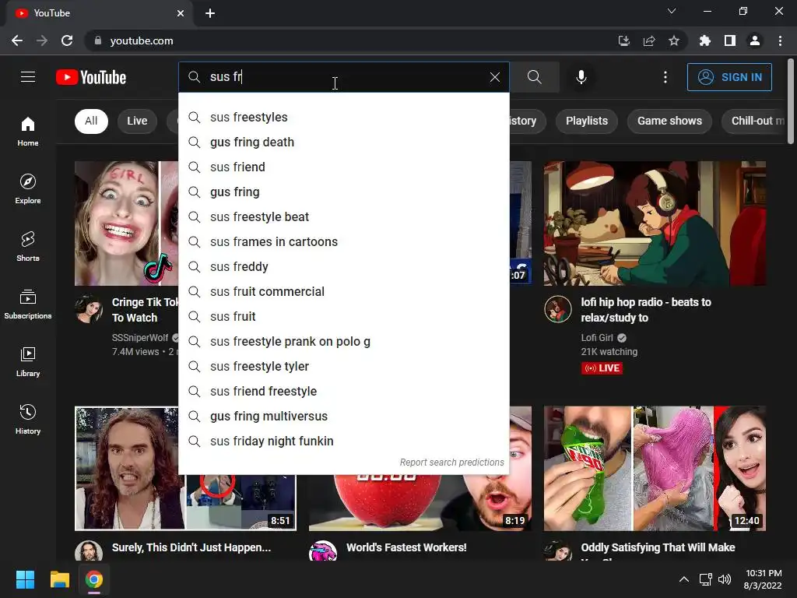Image resolution: width=797 pixels, height=598 pixels.
Task: Open the Chrome profile icon
Action: [755, 40]
